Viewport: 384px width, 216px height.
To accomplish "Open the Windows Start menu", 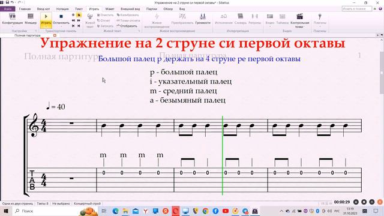I will (6, 211).
